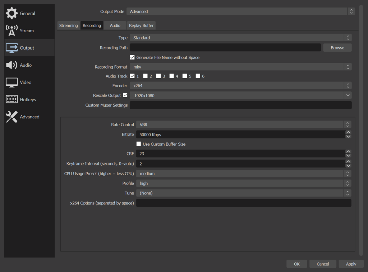
Task: Select the Streaming tab
Action: [x=68, y=25]
